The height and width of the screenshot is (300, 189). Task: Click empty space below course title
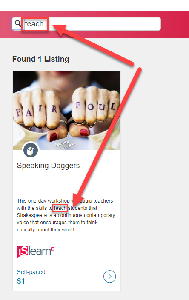coord(66,182)
